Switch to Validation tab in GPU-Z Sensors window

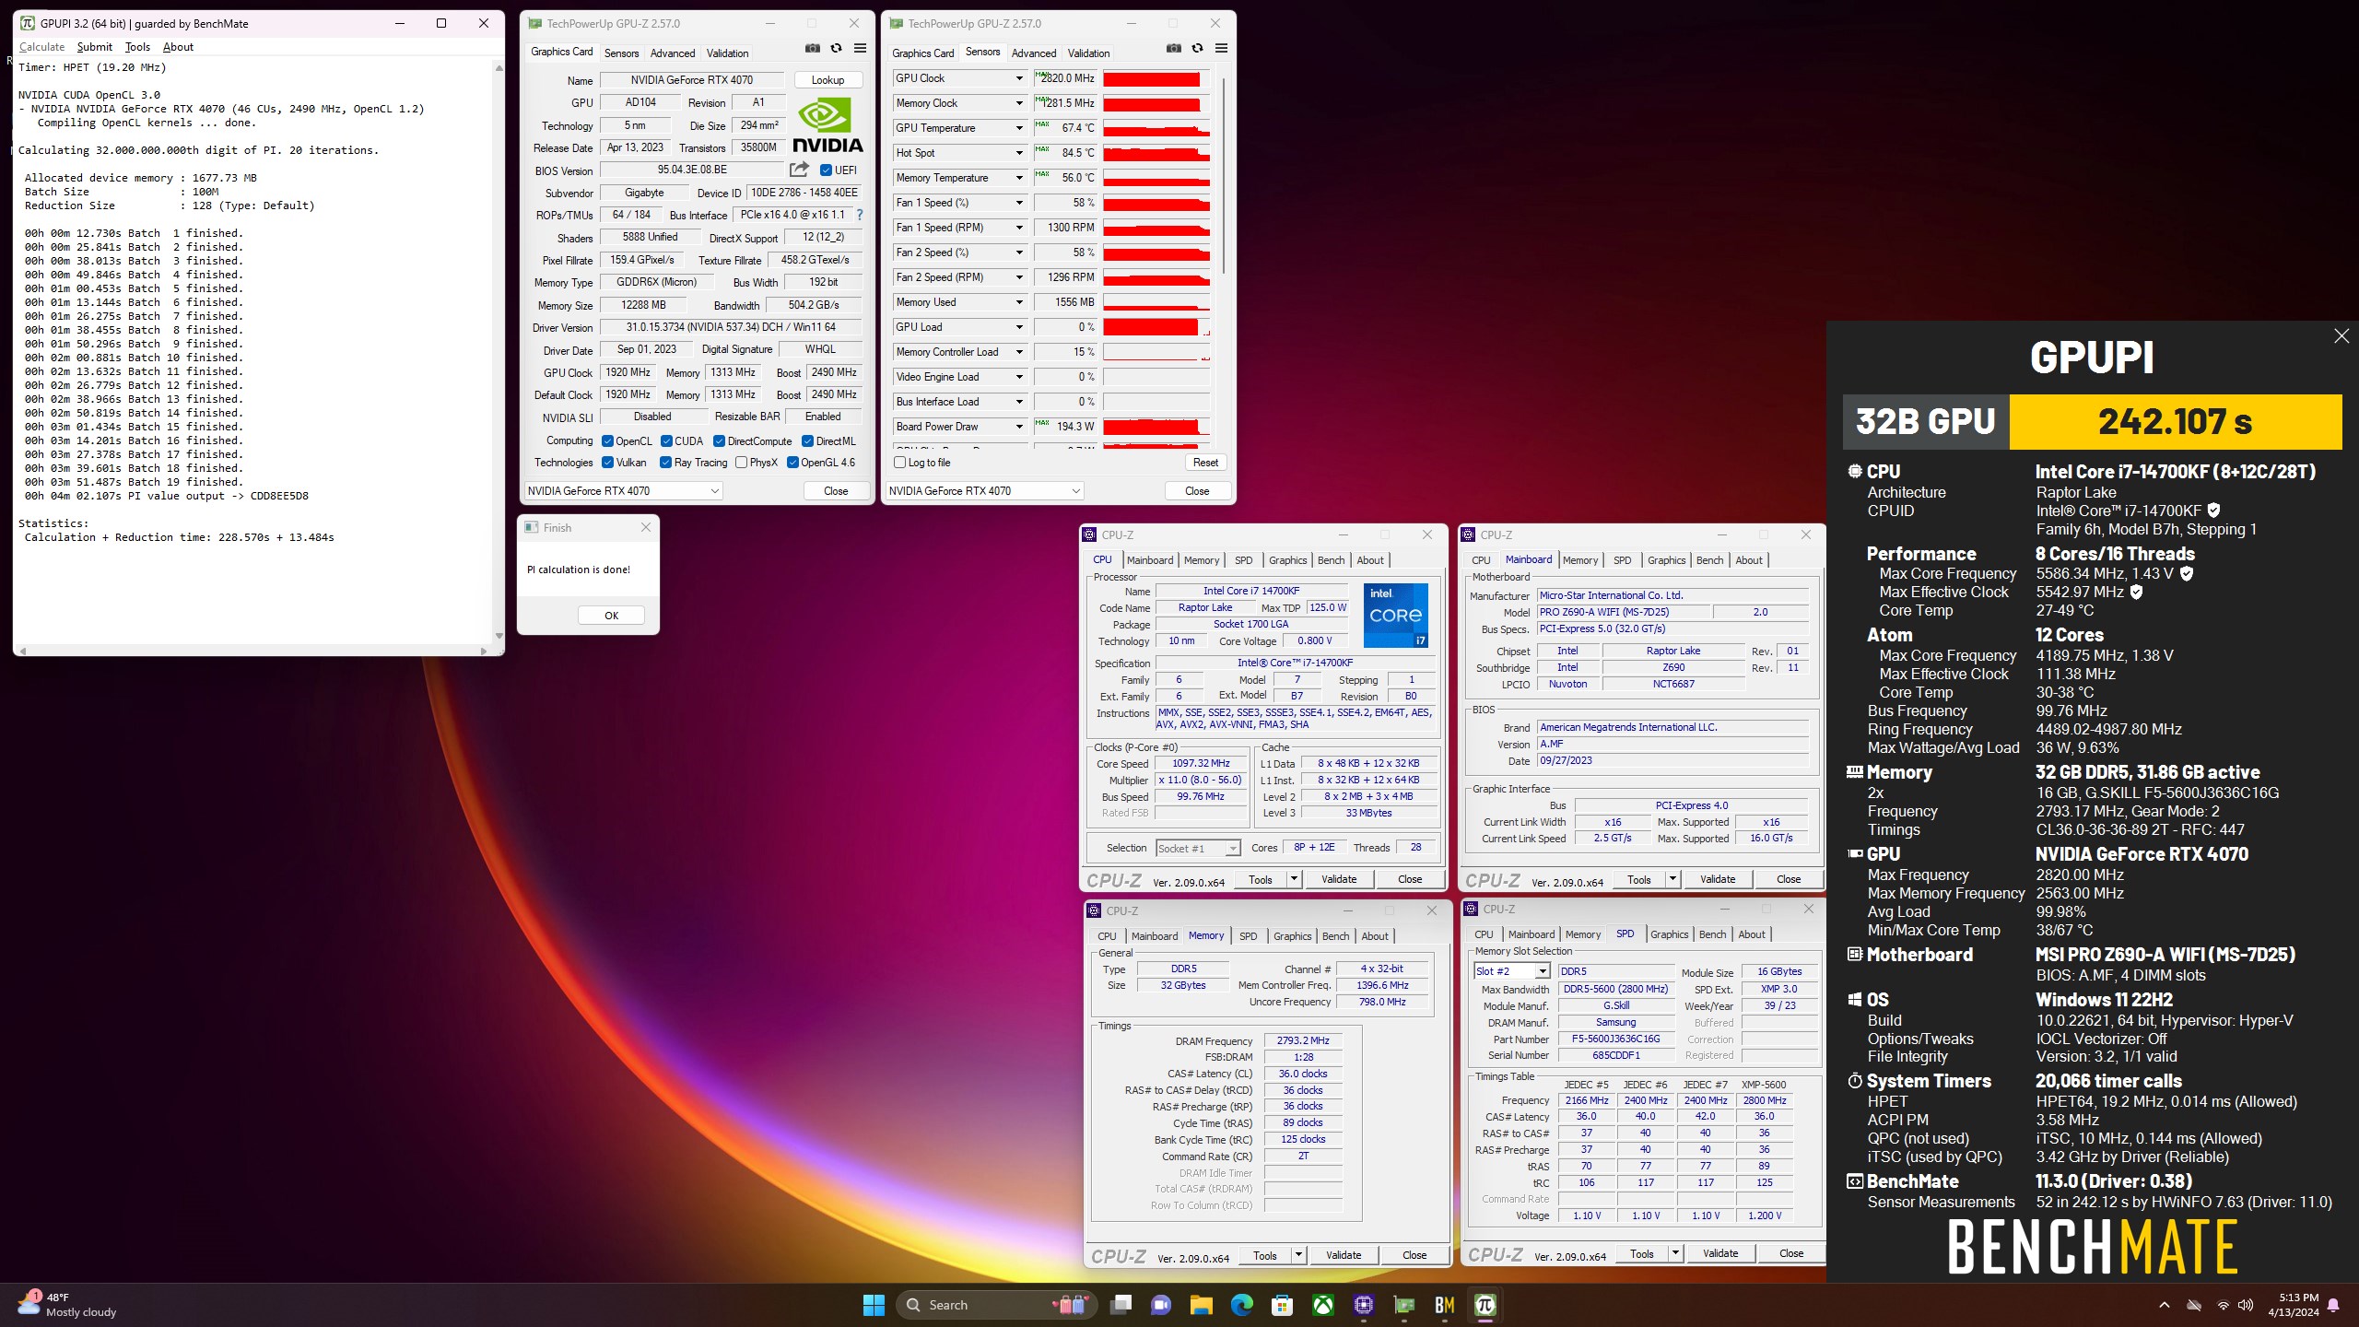1088,53
